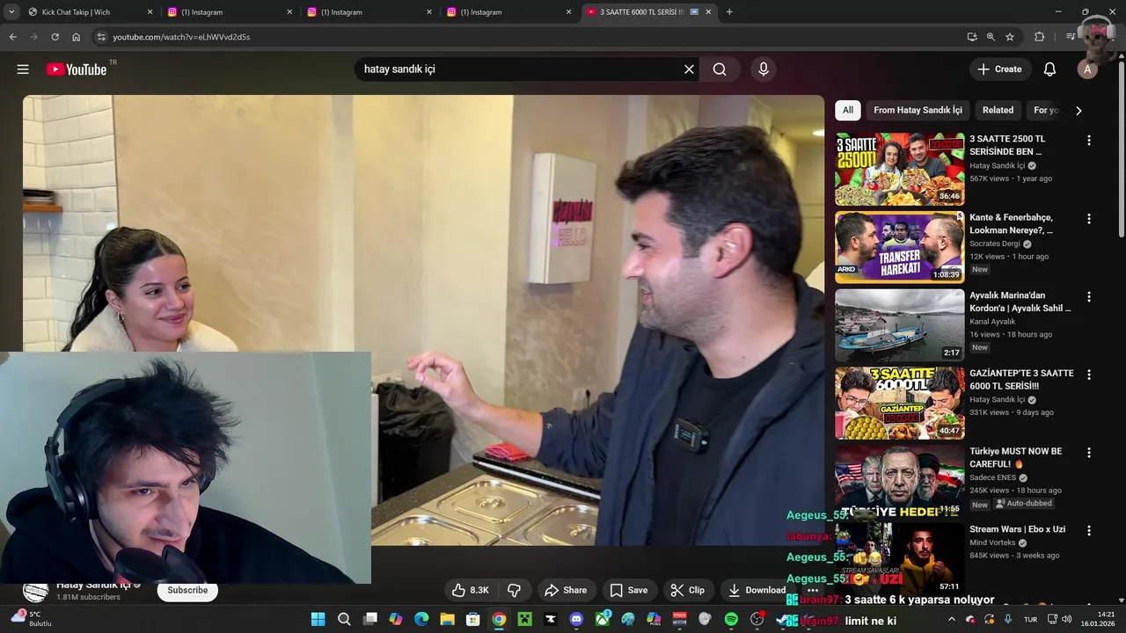Image resolution: width=1126 pixels, height=633 pixels.
Task: Select the All filter chip
Action: tap(847, 110)
